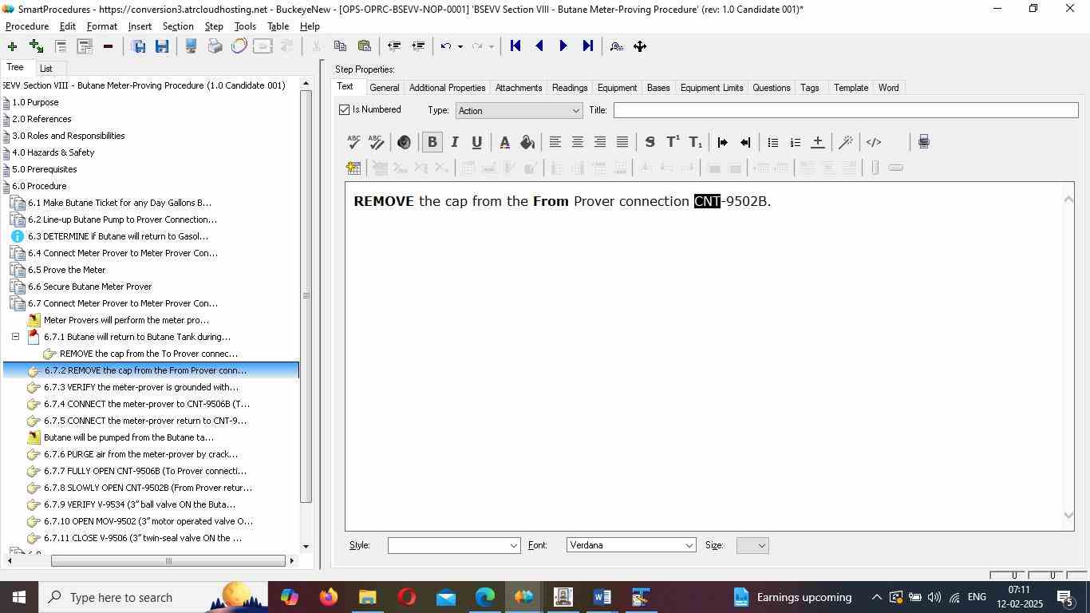Open the Tools menu
Viewport: 1090px width, 613px height.
point(245,26)
